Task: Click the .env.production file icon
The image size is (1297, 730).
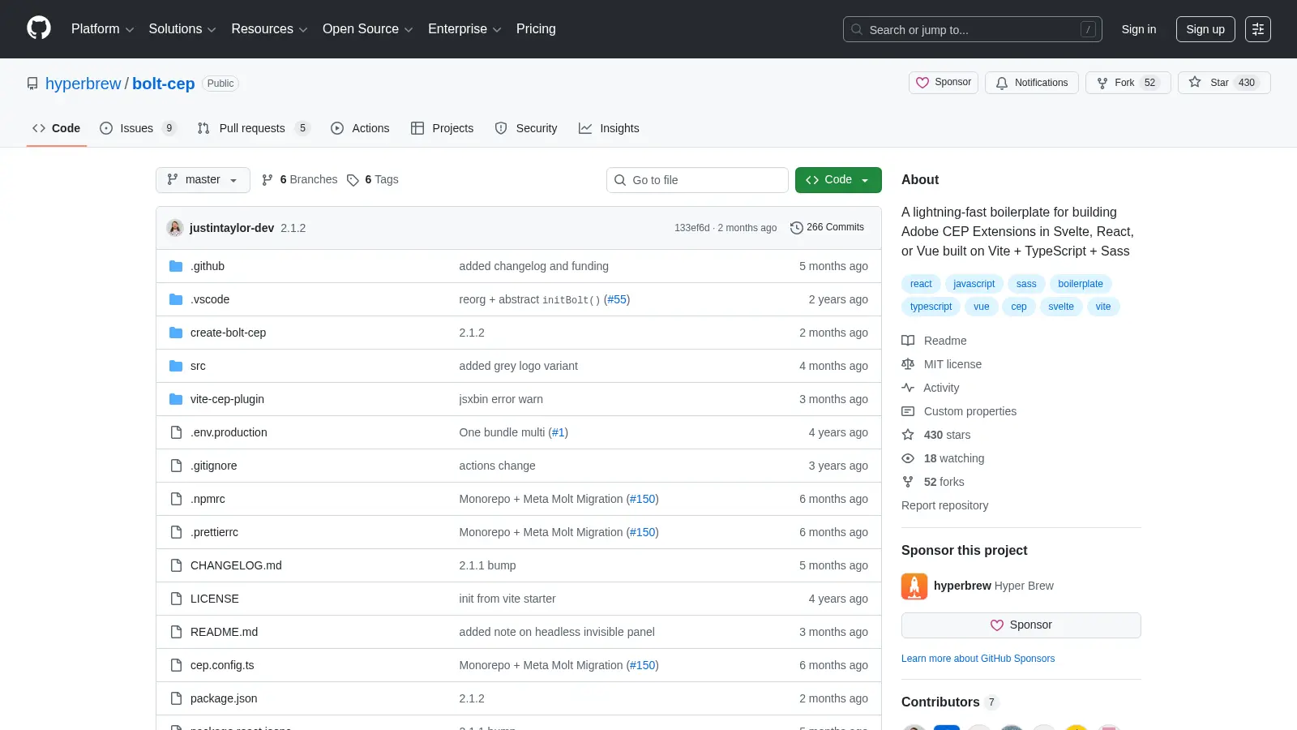Action: tap(176, 432)
